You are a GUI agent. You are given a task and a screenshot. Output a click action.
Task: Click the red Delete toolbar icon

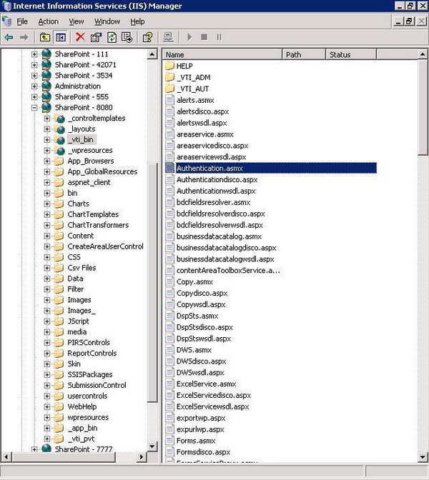coord(80,37)
